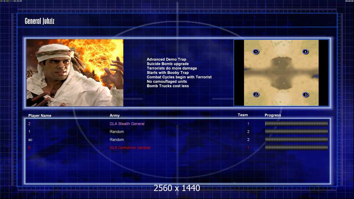Screen dimensions: 354x199
Task: Click player name ac
Action: tap(30, 140)
